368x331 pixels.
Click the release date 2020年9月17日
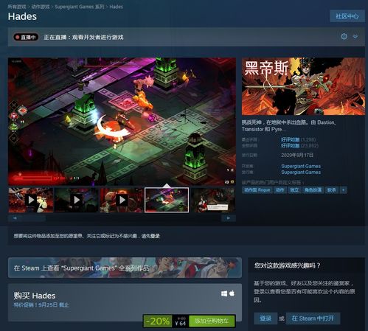click(297, 155)
